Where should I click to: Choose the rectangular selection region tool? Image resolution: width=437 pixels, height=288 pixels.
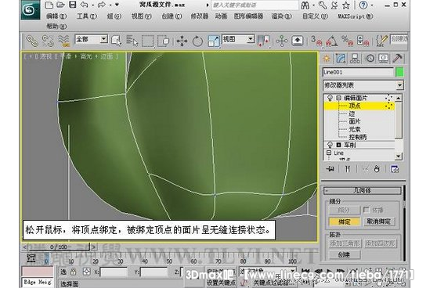click(148, 41)
